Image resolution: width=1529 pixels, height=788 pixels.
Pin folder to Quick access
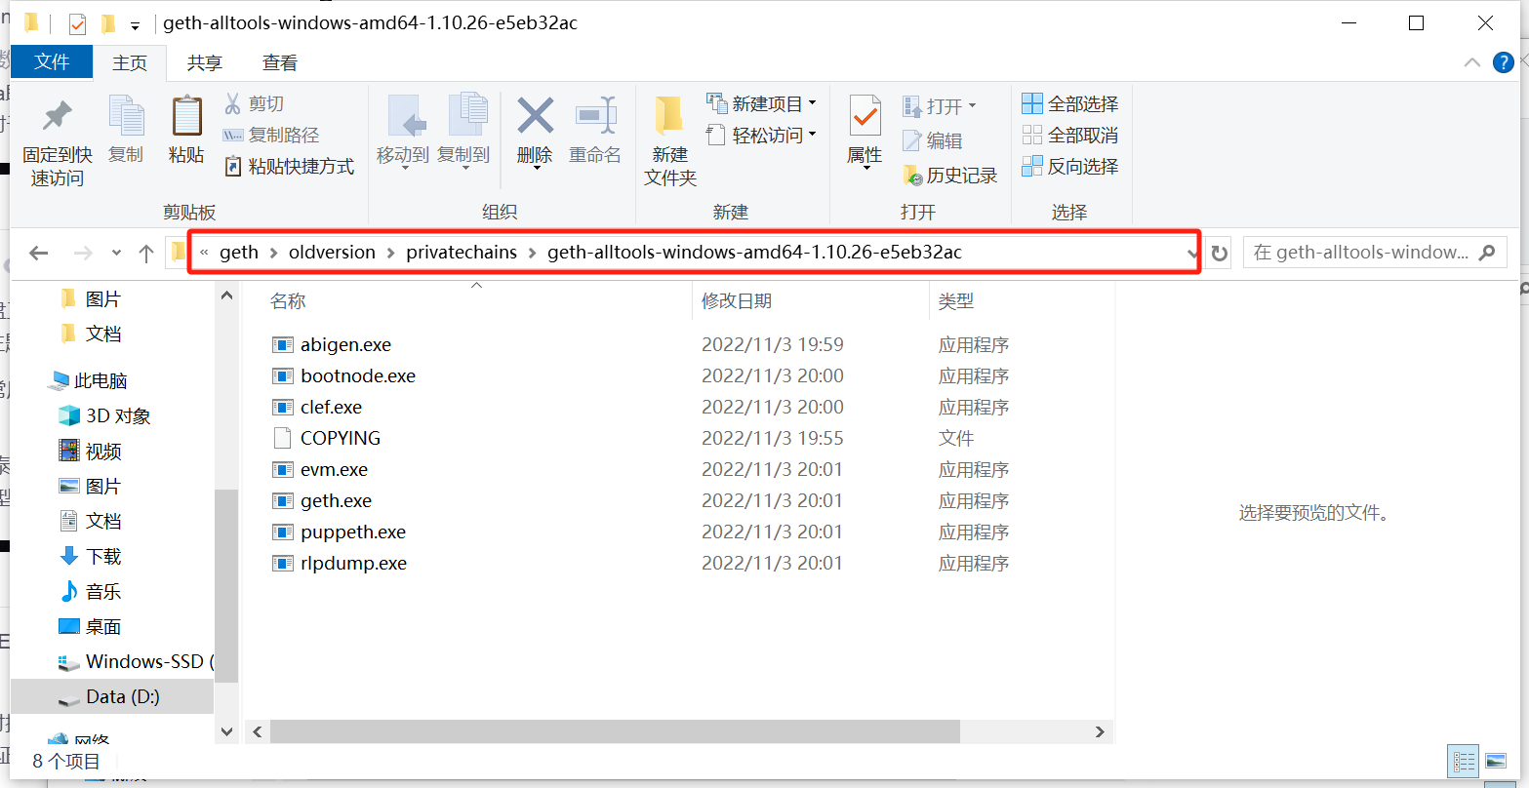coord(58,142)
